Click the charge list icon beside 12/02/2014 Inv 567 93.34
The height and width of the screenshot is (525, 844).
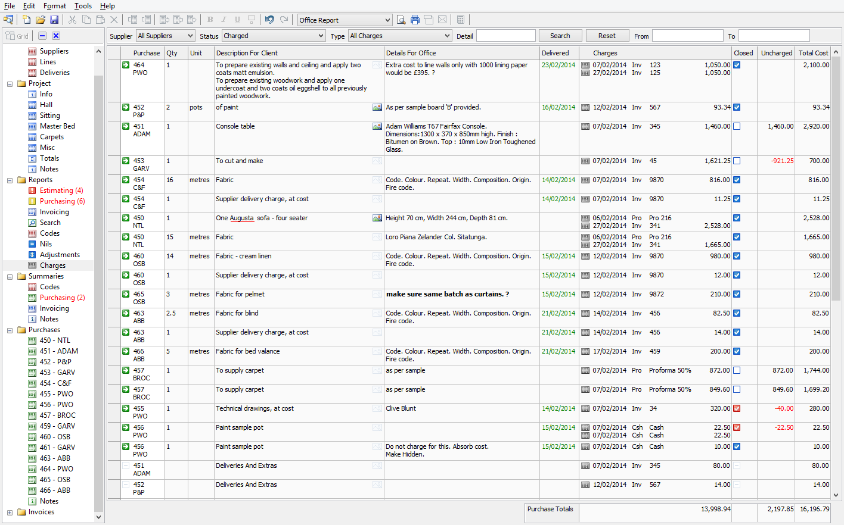click(585, 108)
